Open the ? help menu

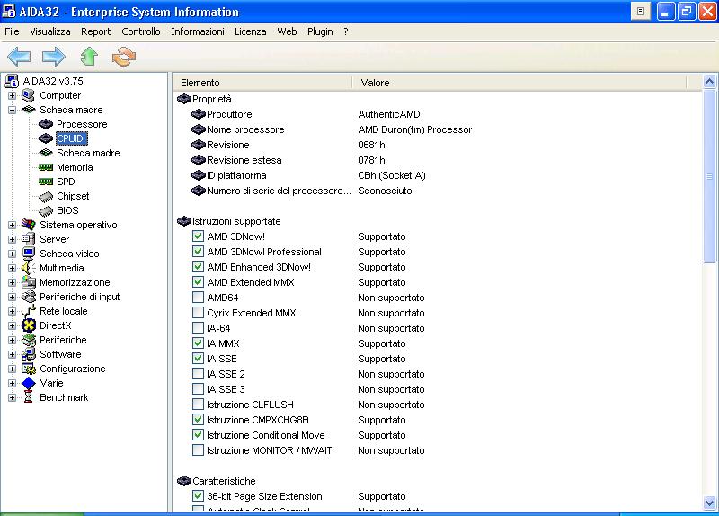tap(346, 31)
